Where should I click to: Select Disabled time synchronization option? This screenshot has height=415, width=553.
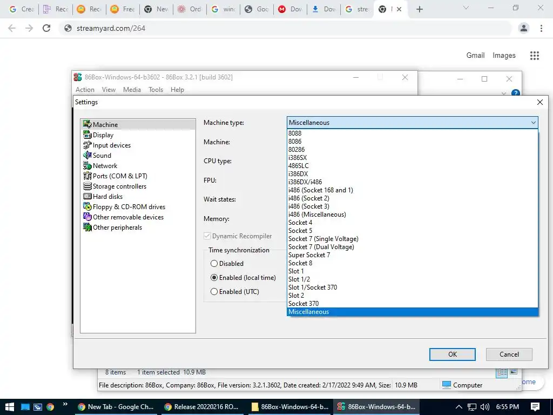pyautogui.click(x=214, y=263)
